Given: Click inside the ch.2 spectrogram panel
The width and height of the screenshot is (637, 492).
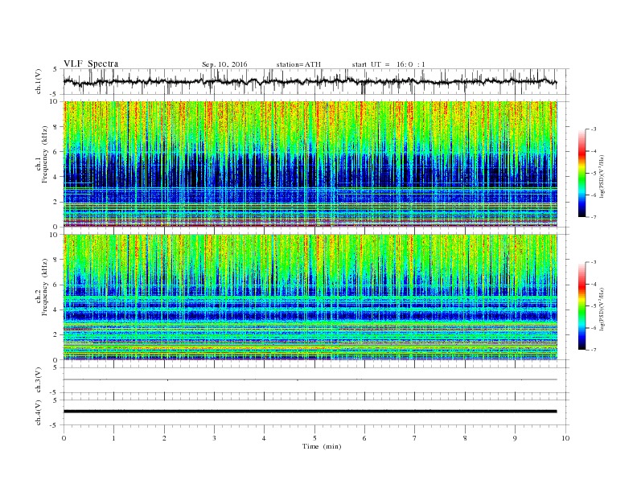Looking at the screenshot, I should click(x=310, y=297).
